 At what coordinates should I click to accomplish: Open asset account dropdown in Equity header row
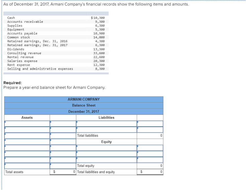27,142
